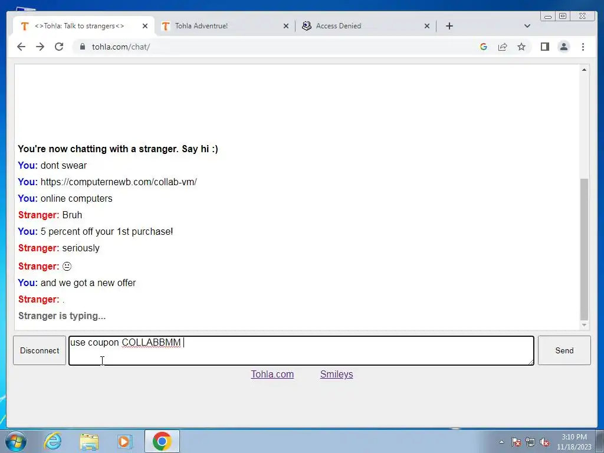Open Action Center flag icon
The height and width of the screenshot is (453, 604).
(x=516, y=442)
